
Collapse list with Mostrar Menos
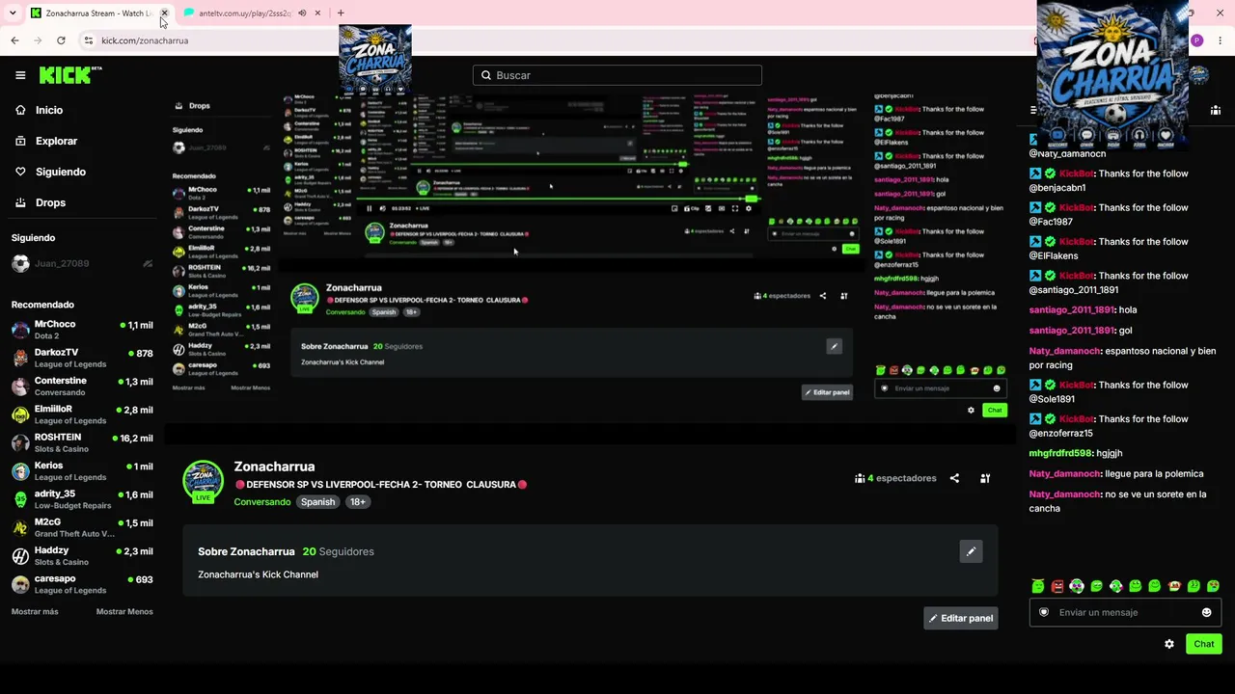(x=124, y=611)
